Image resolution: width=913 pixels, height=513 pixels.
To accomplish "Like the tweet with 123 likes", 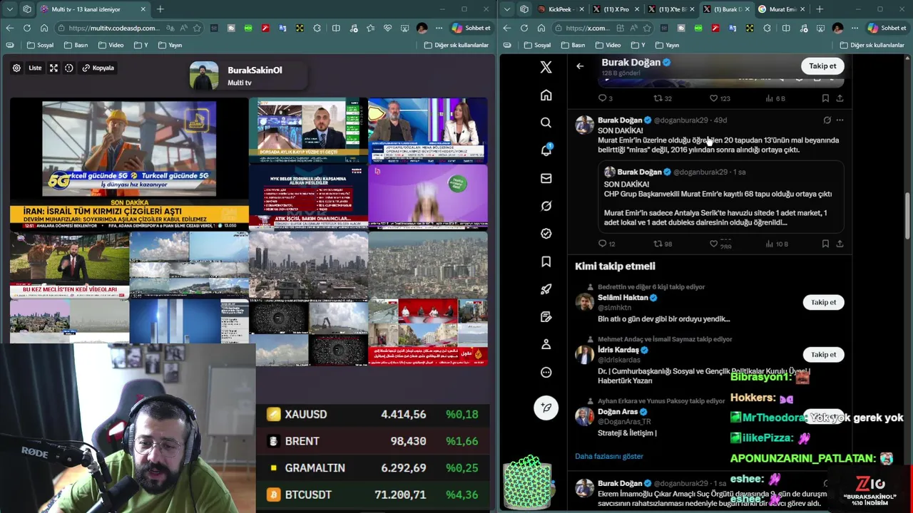I will click(720, 98).
